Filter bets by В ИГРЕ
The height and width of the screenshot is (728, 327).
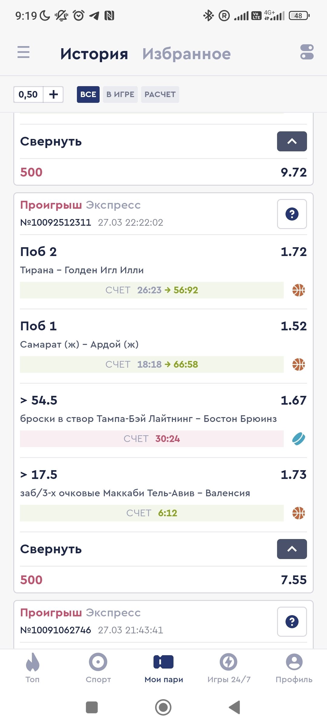click(120, 94)
